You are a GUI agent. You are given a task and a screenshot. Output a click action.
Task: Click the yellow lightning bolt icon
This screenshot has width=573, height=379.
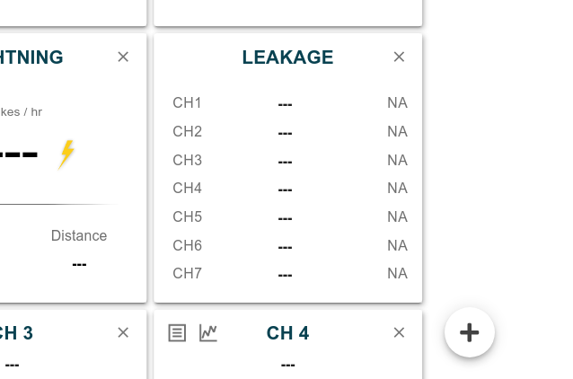[x=66, y=154]
